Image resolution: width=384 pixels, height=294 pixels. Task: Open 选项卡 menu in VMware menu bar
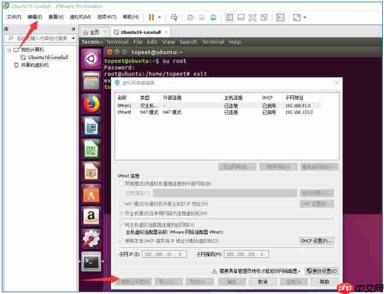107,17
